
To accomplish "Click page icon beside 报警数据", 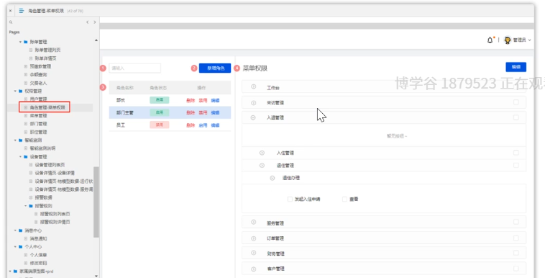I will pyautogui.click(x=31, y=197).
